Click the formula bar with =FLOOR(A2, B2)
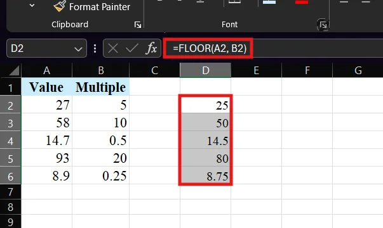 click(273, 48)
